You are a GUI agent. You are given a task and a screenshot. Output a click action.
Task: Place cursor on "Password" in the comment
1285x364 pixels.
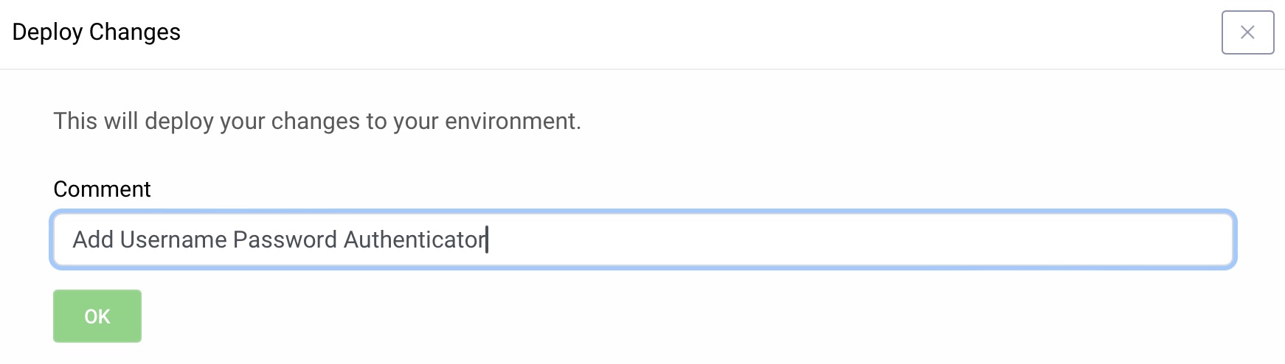(x=285, y=240)
